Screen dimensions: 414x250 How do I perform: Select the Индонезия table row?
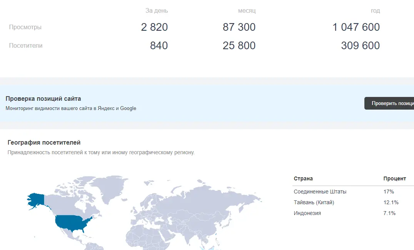(353, 213)
